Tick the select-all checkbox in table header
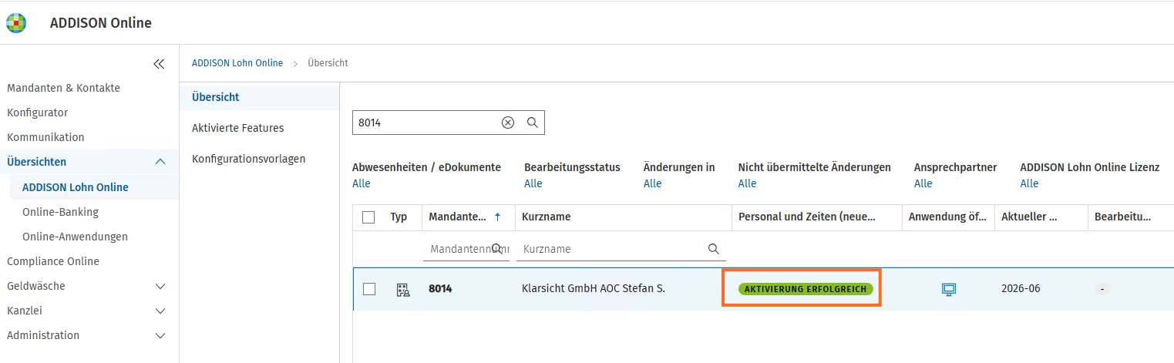This screenshot has width=1174, height=363. pyautogui.click(x=368, y=217)
